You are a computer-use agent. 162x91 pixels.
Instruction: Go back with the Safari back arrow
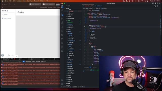[15, 4]
